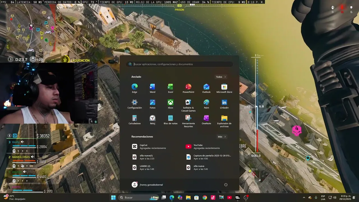Image resolution: width=359 pixels, height=202 pixels.
Task: Expand hidden system tray icons chevron
Action: pyautogui.click(x=304, y=198)
